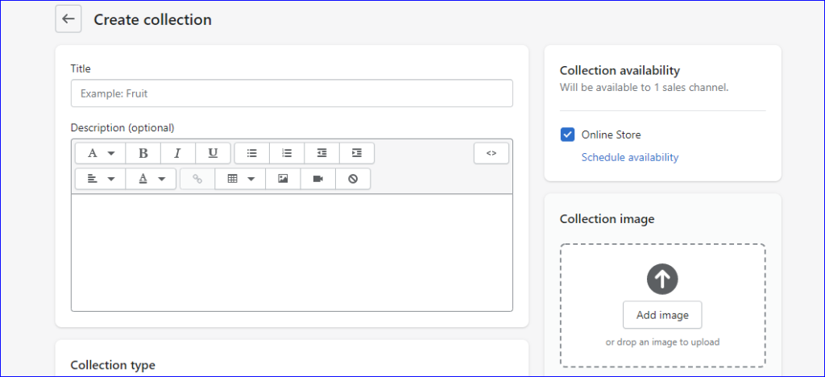This screenshot has height=377, width=825.
Task: Decrease indent with outdent icon
Action: [x=321, y=153]
